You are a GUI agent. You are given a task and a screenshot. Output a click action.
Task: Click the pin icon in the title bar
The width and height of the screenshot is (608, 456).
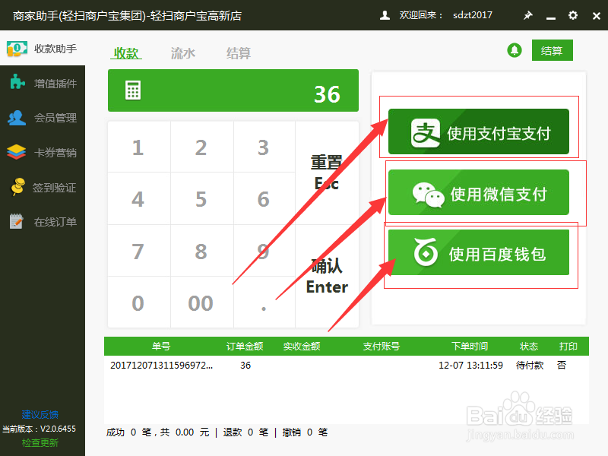pos(527,15)
